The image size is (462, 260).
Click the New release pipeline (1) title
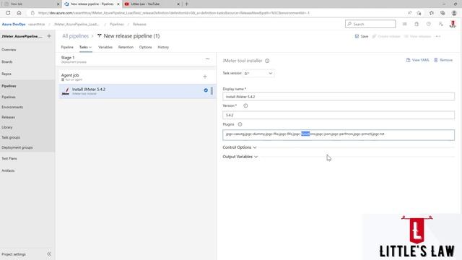coord(131,36)
